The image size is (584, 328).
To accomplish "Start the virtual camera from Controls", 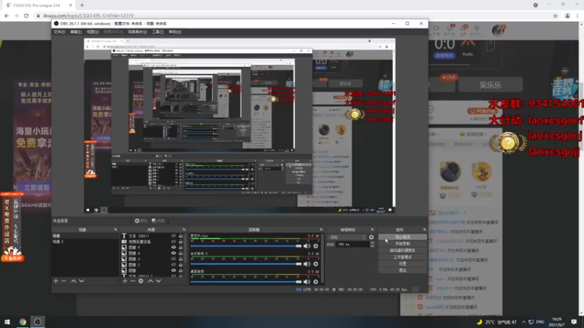I will click(402, 250).
